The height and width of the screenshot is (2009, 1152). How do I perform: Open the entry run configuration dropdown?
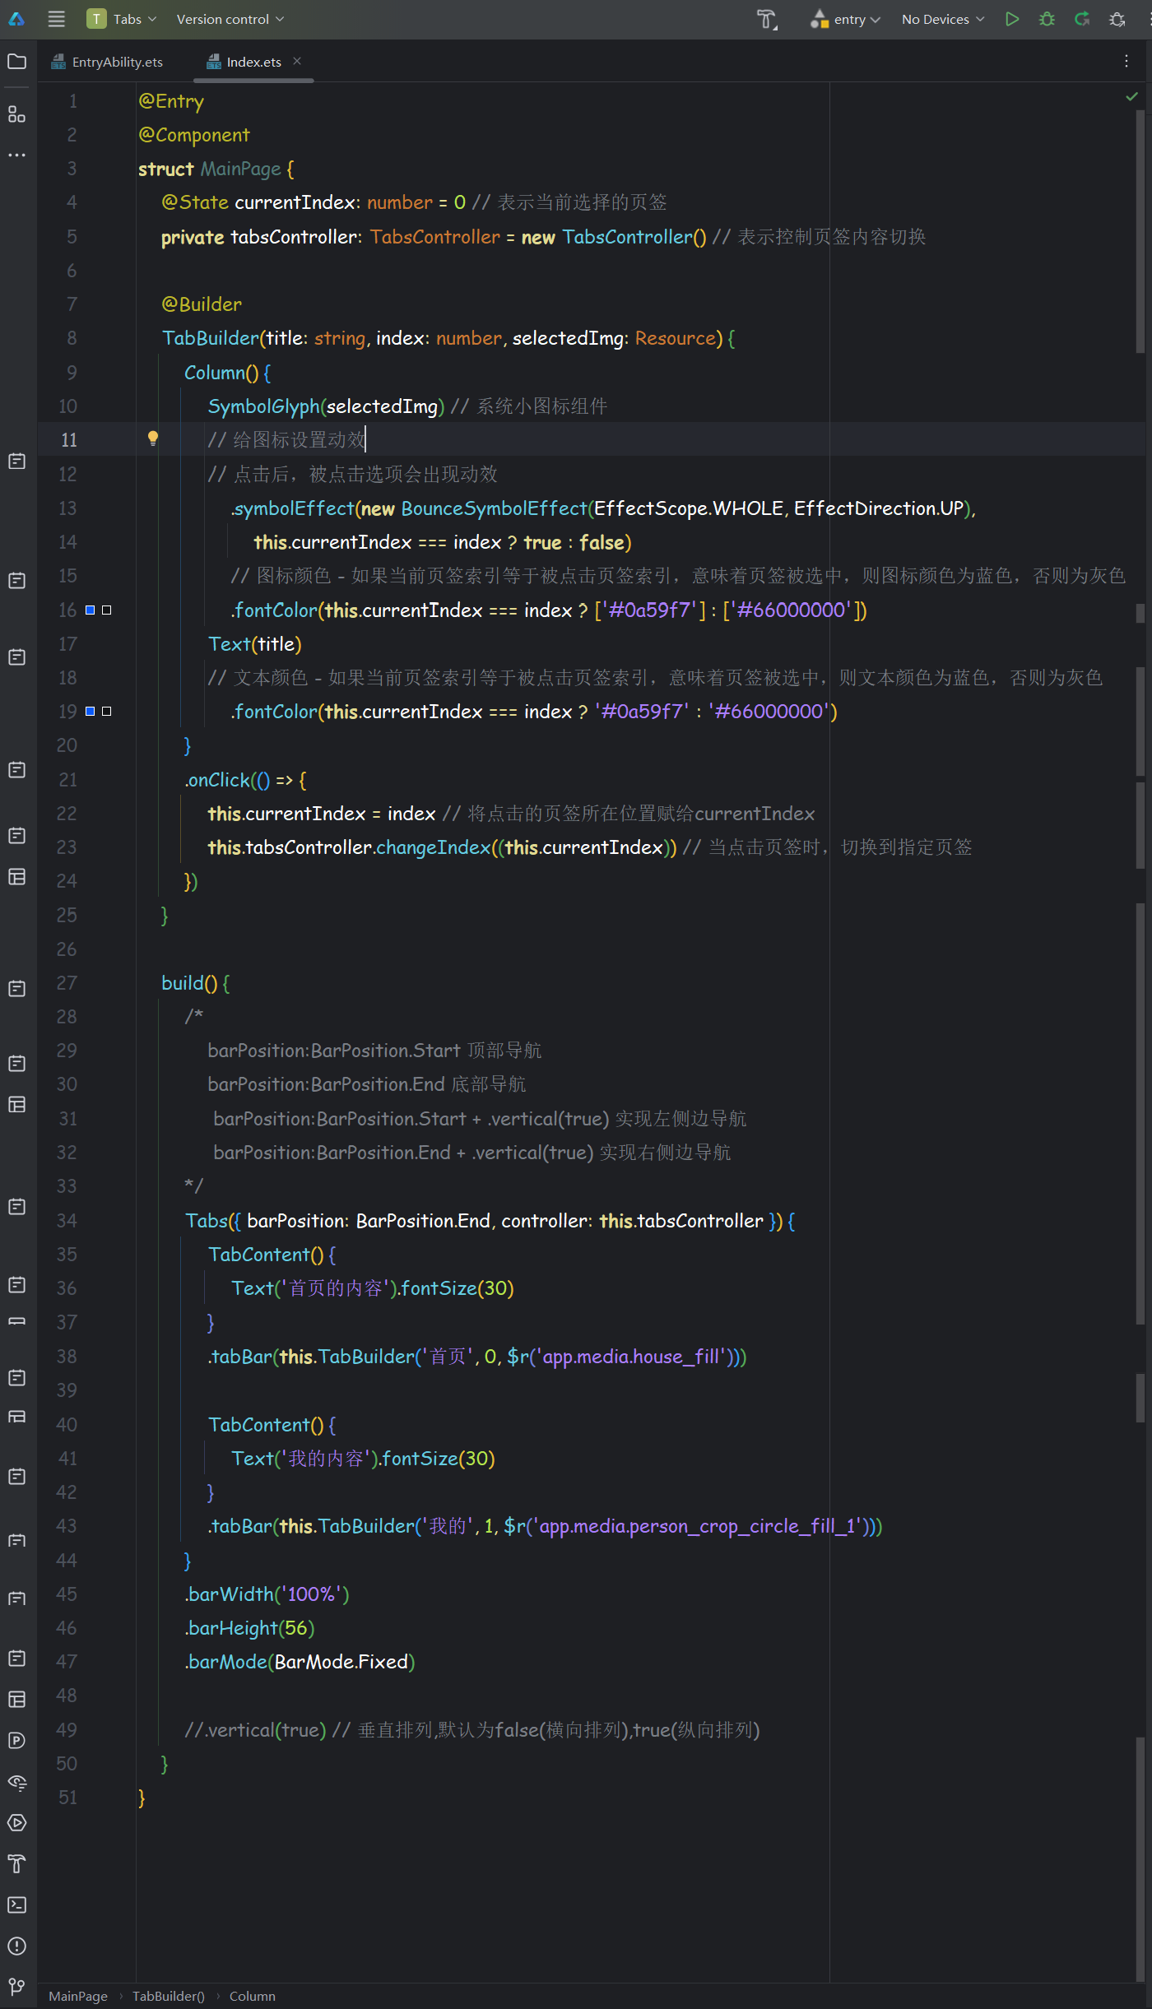[848, 19]
